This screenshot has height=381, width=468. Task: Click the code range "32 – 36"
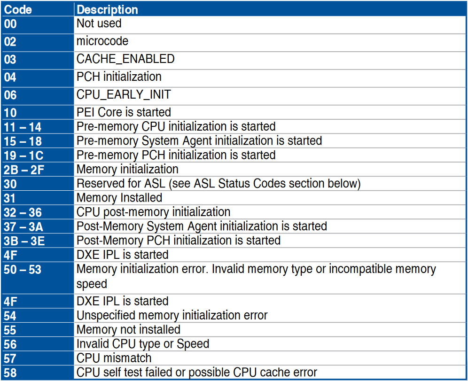(23, 212)
